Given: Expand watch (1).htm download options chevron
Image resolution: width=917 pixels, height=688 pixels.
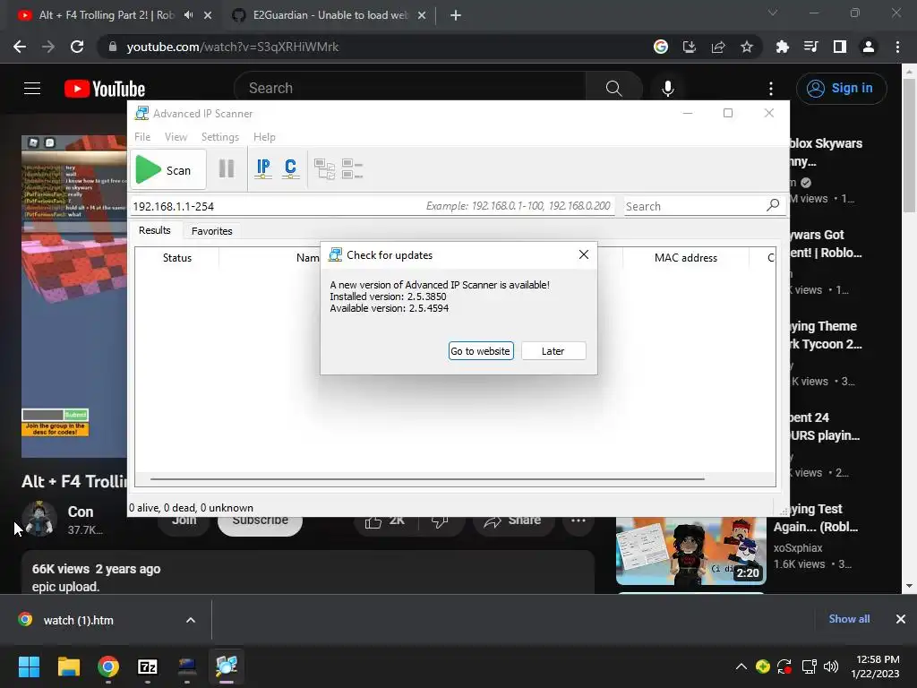Looking at the screenshot, I should (191, 620).
